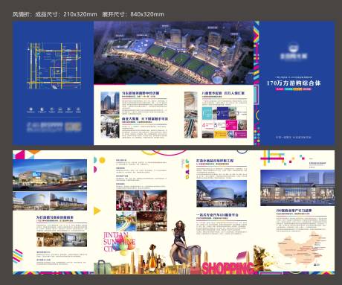Select the teal tile numbered 1
The height and width of the screenshot is (285, 342).
[x=207, y=114]
